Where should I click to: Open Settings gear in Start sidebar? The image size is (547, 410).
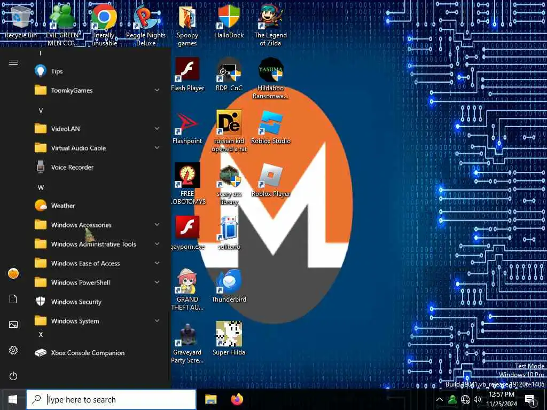point(13,350)
